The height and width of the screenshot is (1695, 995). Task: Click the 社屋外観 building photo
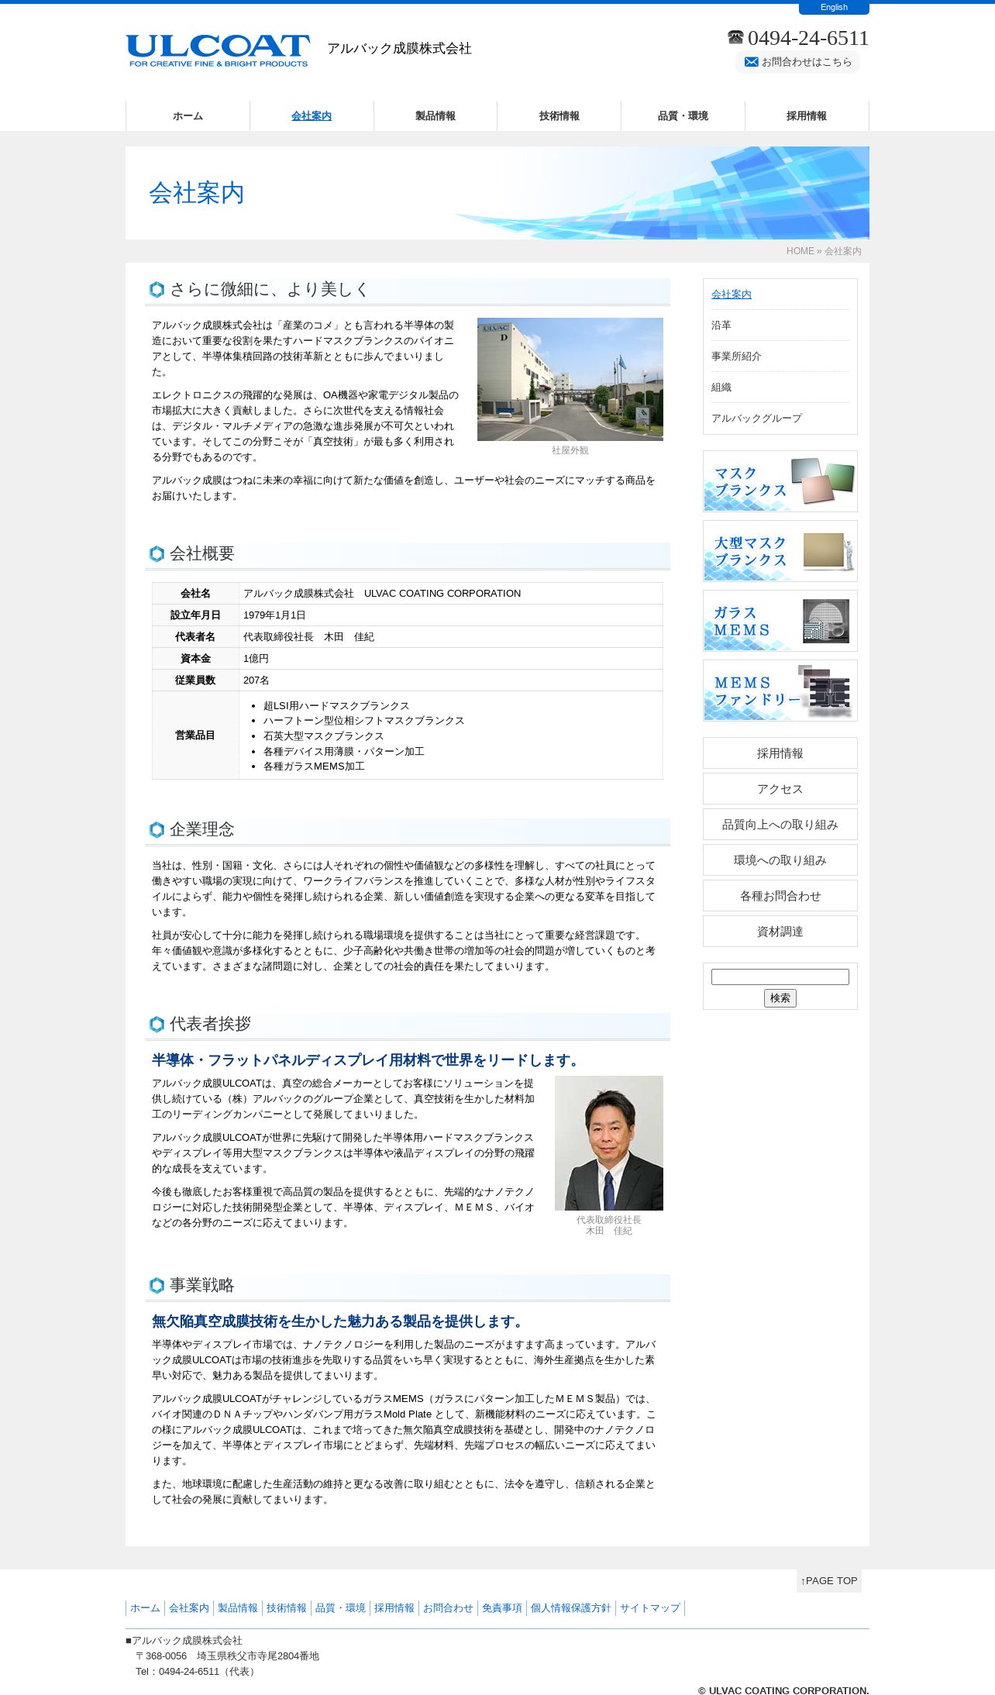click(x=570, y=380)
